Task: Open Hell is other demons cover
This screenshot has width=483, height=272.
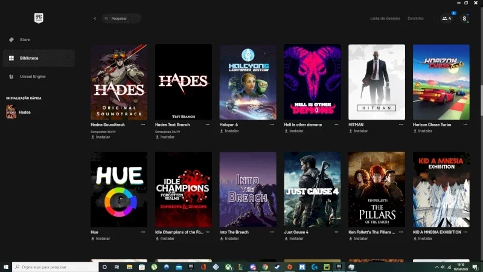Action: coord(312,82)
